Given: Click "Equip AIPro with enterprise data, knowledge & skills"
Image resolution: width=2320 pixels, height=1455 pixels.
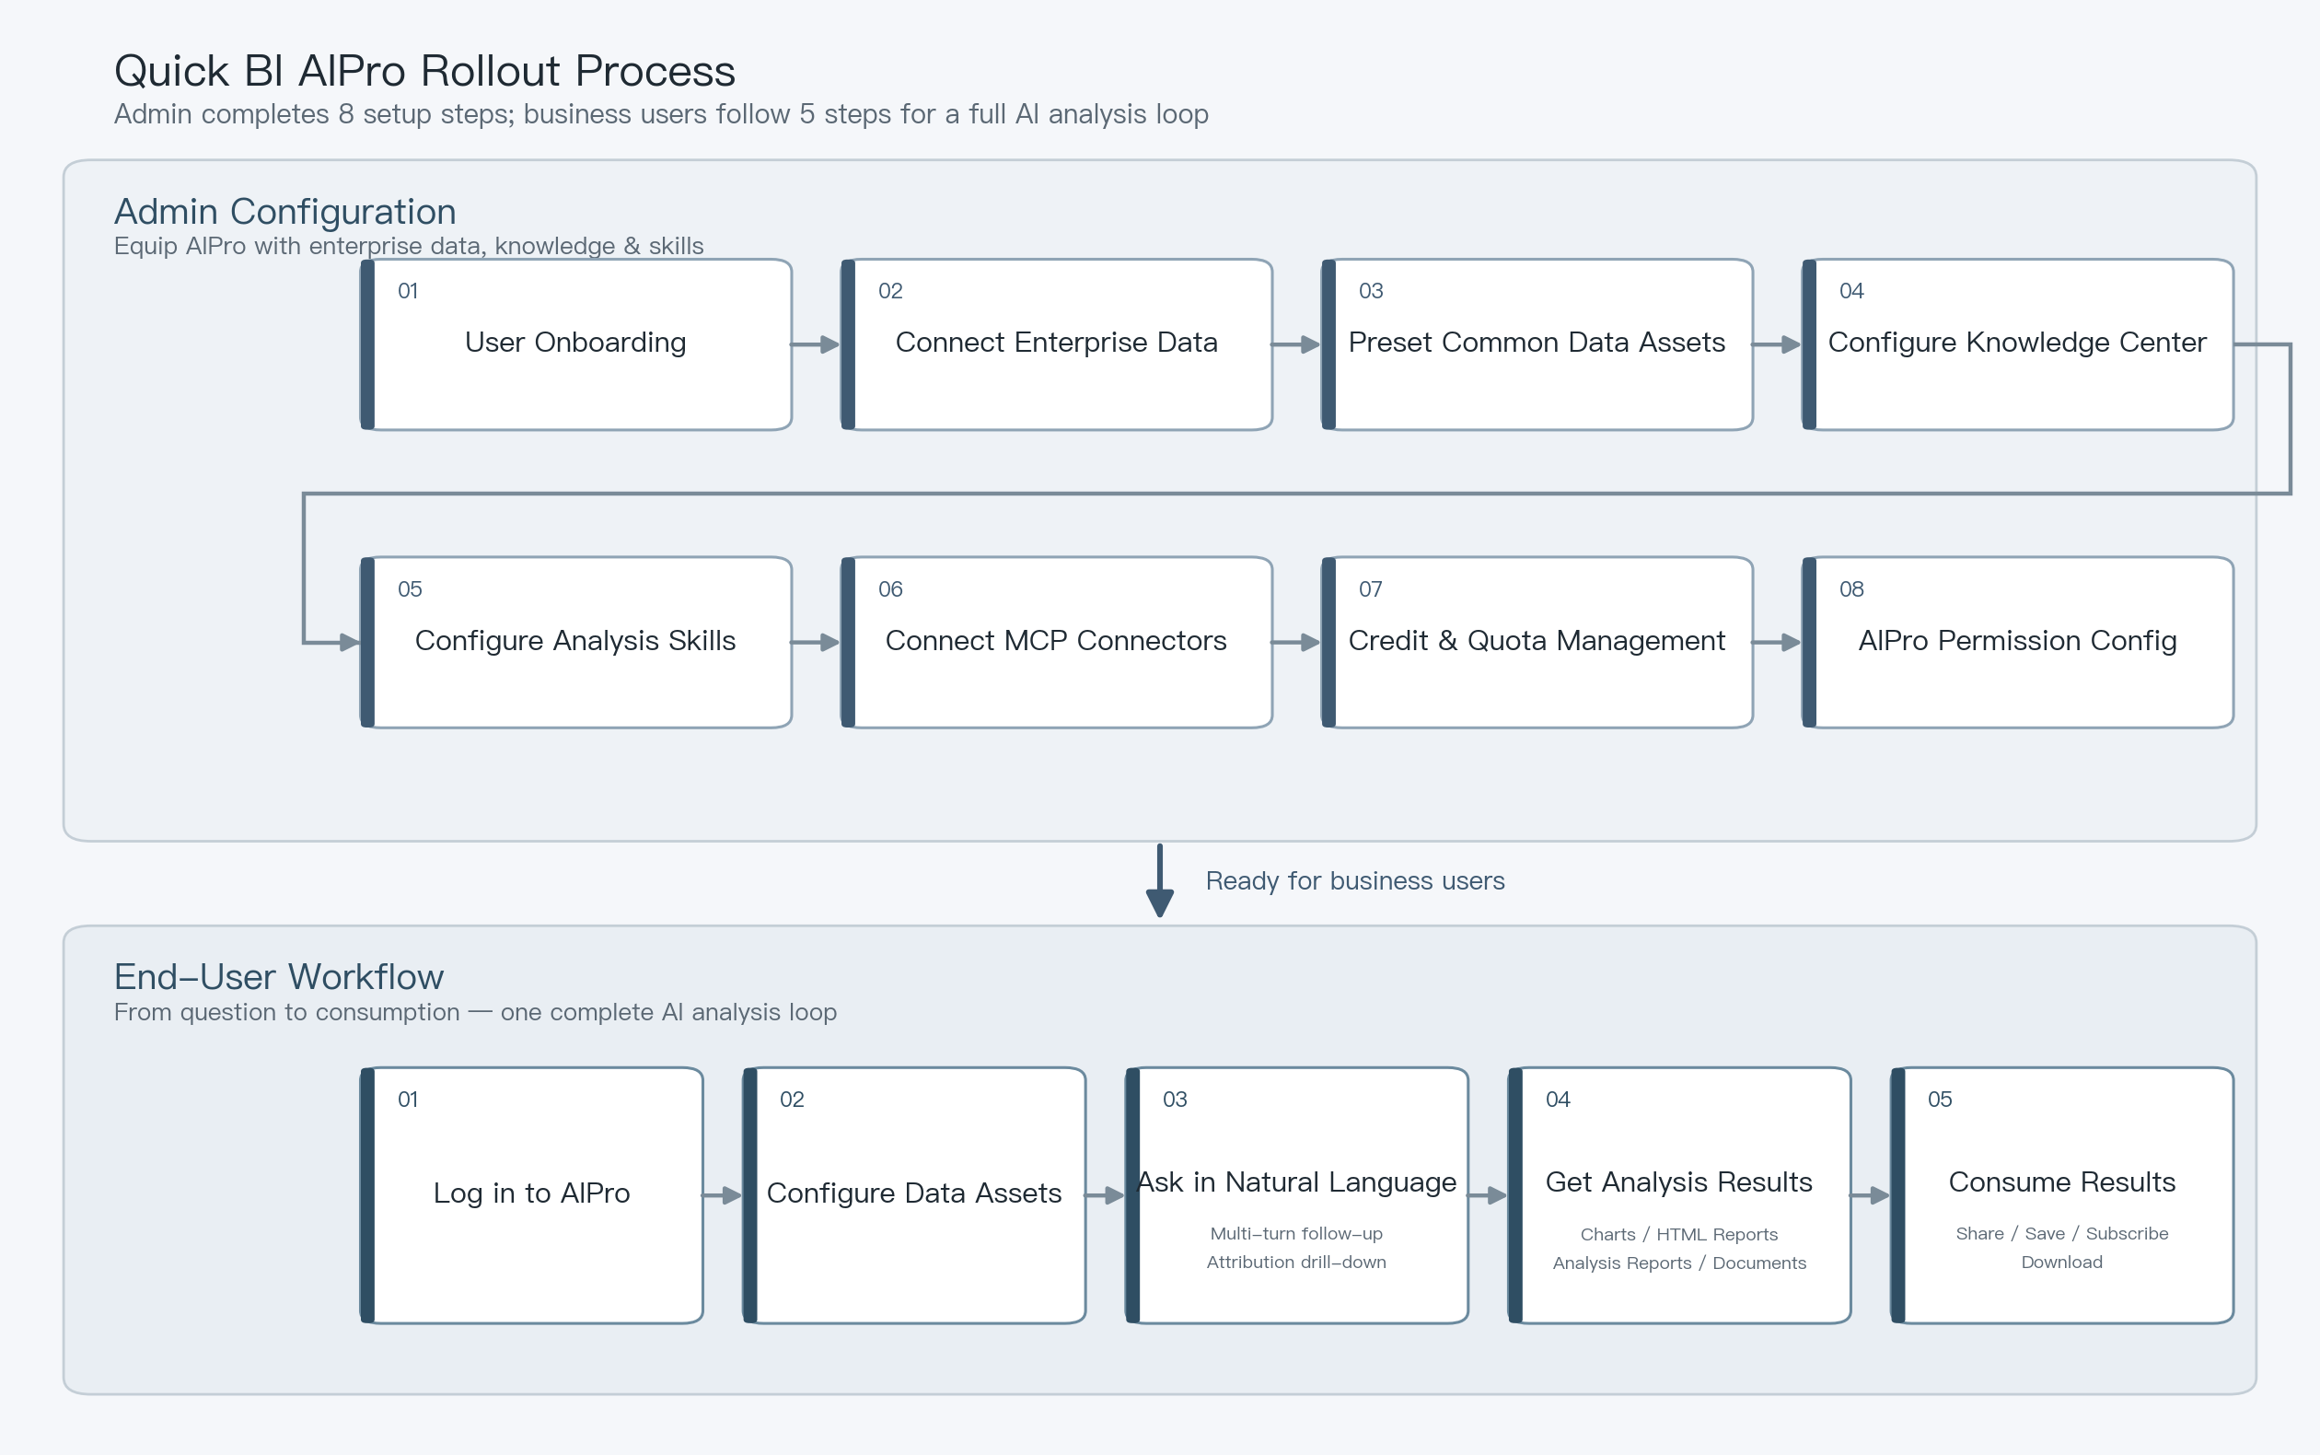Looking at the screenshot, I should point(409,247).
